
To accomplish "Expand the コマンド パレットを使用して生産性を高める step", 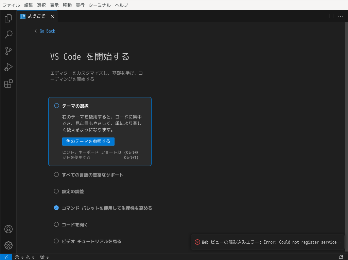I will pyautogui.click(x=107, y=208).
